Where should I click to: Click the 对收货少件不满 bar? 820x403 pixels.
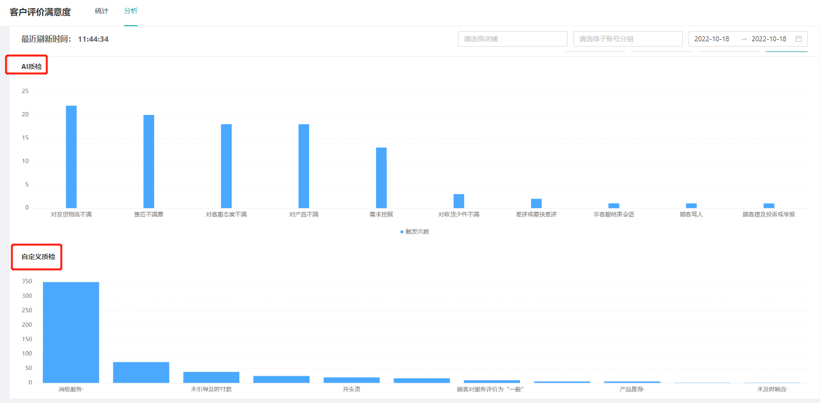click(459, 201)
